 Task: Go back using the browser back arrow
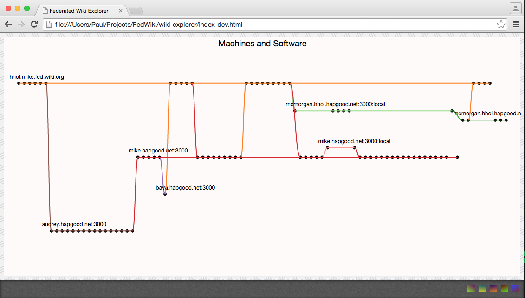tap(8, 25)
